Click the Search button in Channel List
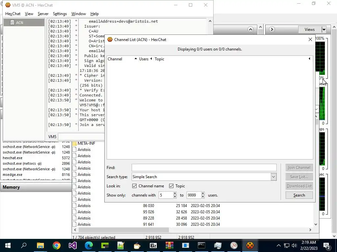Screen dimensions: 337x252 pyautogui.click(x=299, y=195)
